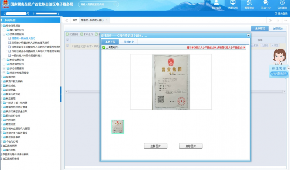
Task: Close the 资料历史 dialog with X
Action: pos(248,35)
